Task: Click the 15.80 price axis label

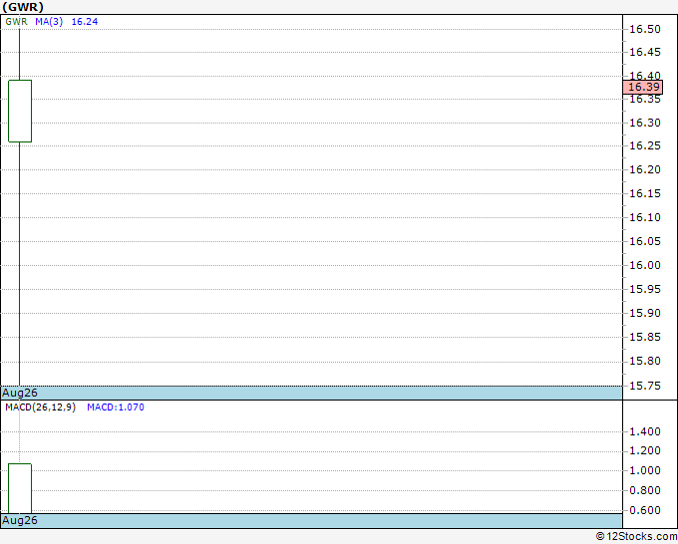Action: [x=645, y=361]
